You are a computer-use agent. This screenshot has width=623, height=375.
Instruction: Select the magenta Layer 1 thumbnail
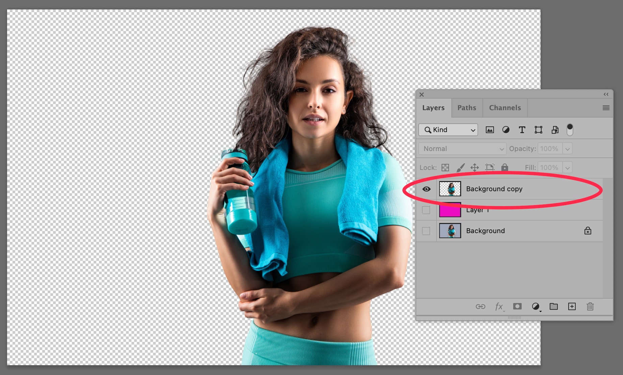pos(450,210)
